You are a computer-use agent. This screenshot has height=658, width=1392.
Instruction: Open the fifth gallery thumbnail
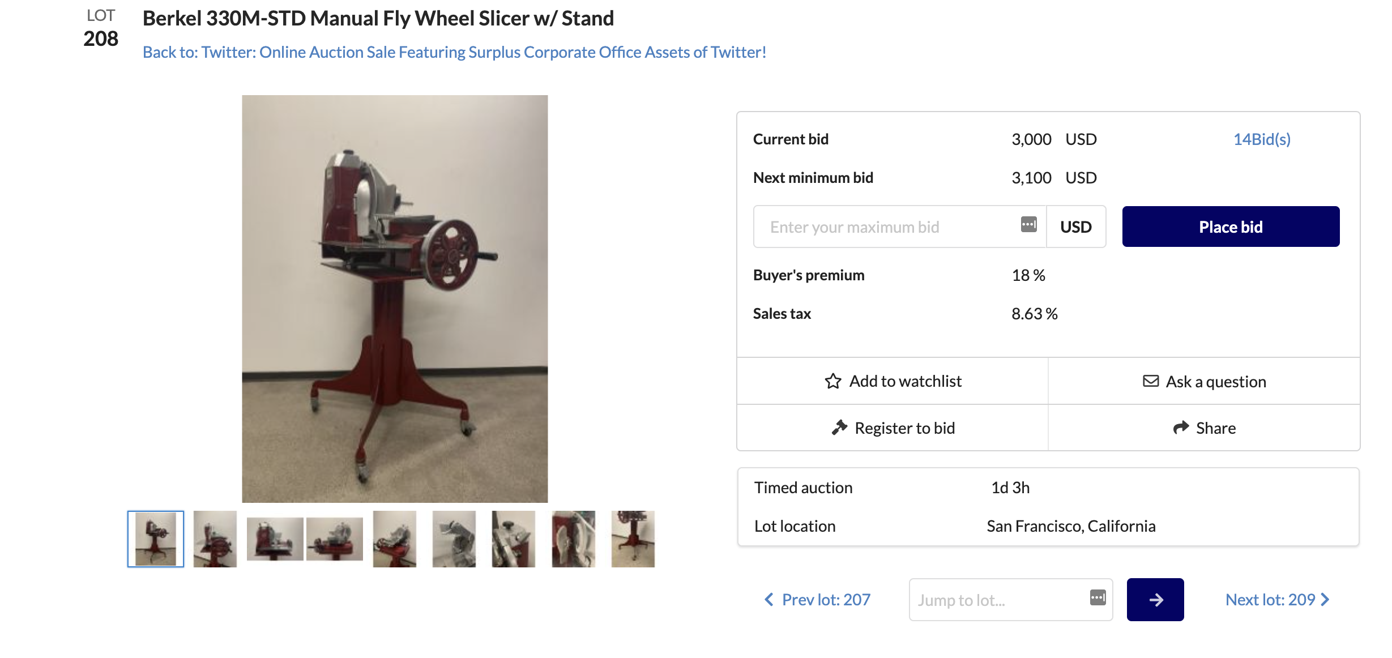tap(395, 539)
